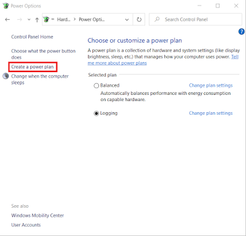Select the Logging power plan
The image size is (246, 236).
point(96,113)
